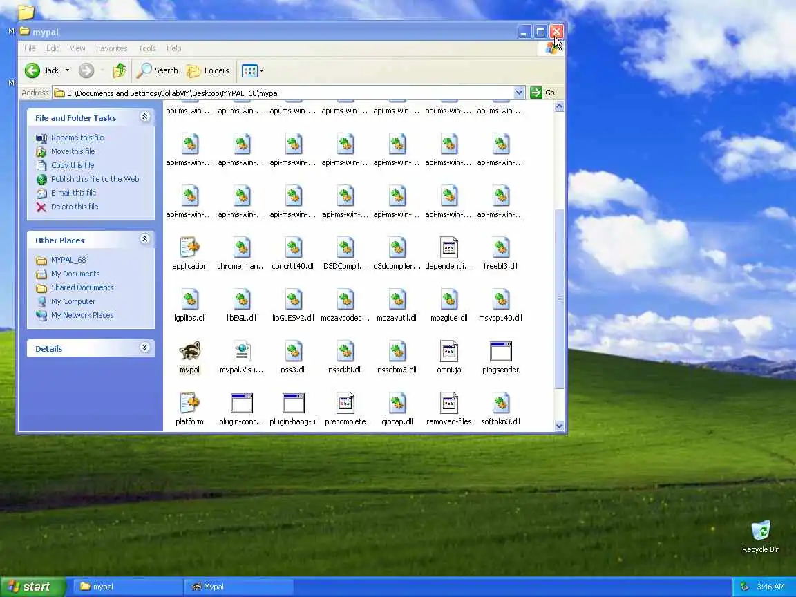
Task: Expand the Address bar dropdown
Action: click(x=519, y=93)
